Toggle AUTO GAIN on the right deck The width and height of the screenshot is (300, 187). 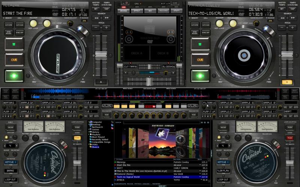click(x=206, y=25)
